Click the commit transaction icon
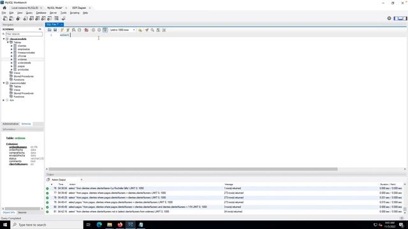 pyautogui.click(x=93, y=30)
